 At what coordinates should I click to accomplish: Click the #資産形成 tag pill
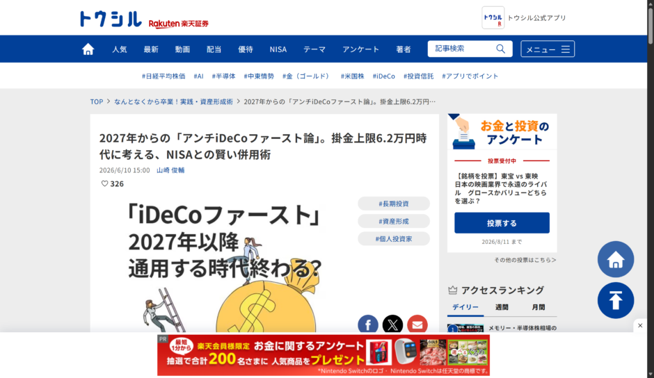coord(394,221)
